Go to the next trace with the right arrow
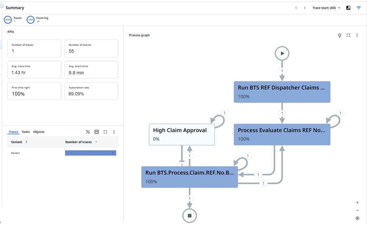The height and width of the screenshot is (249, 367). (304, 7)
